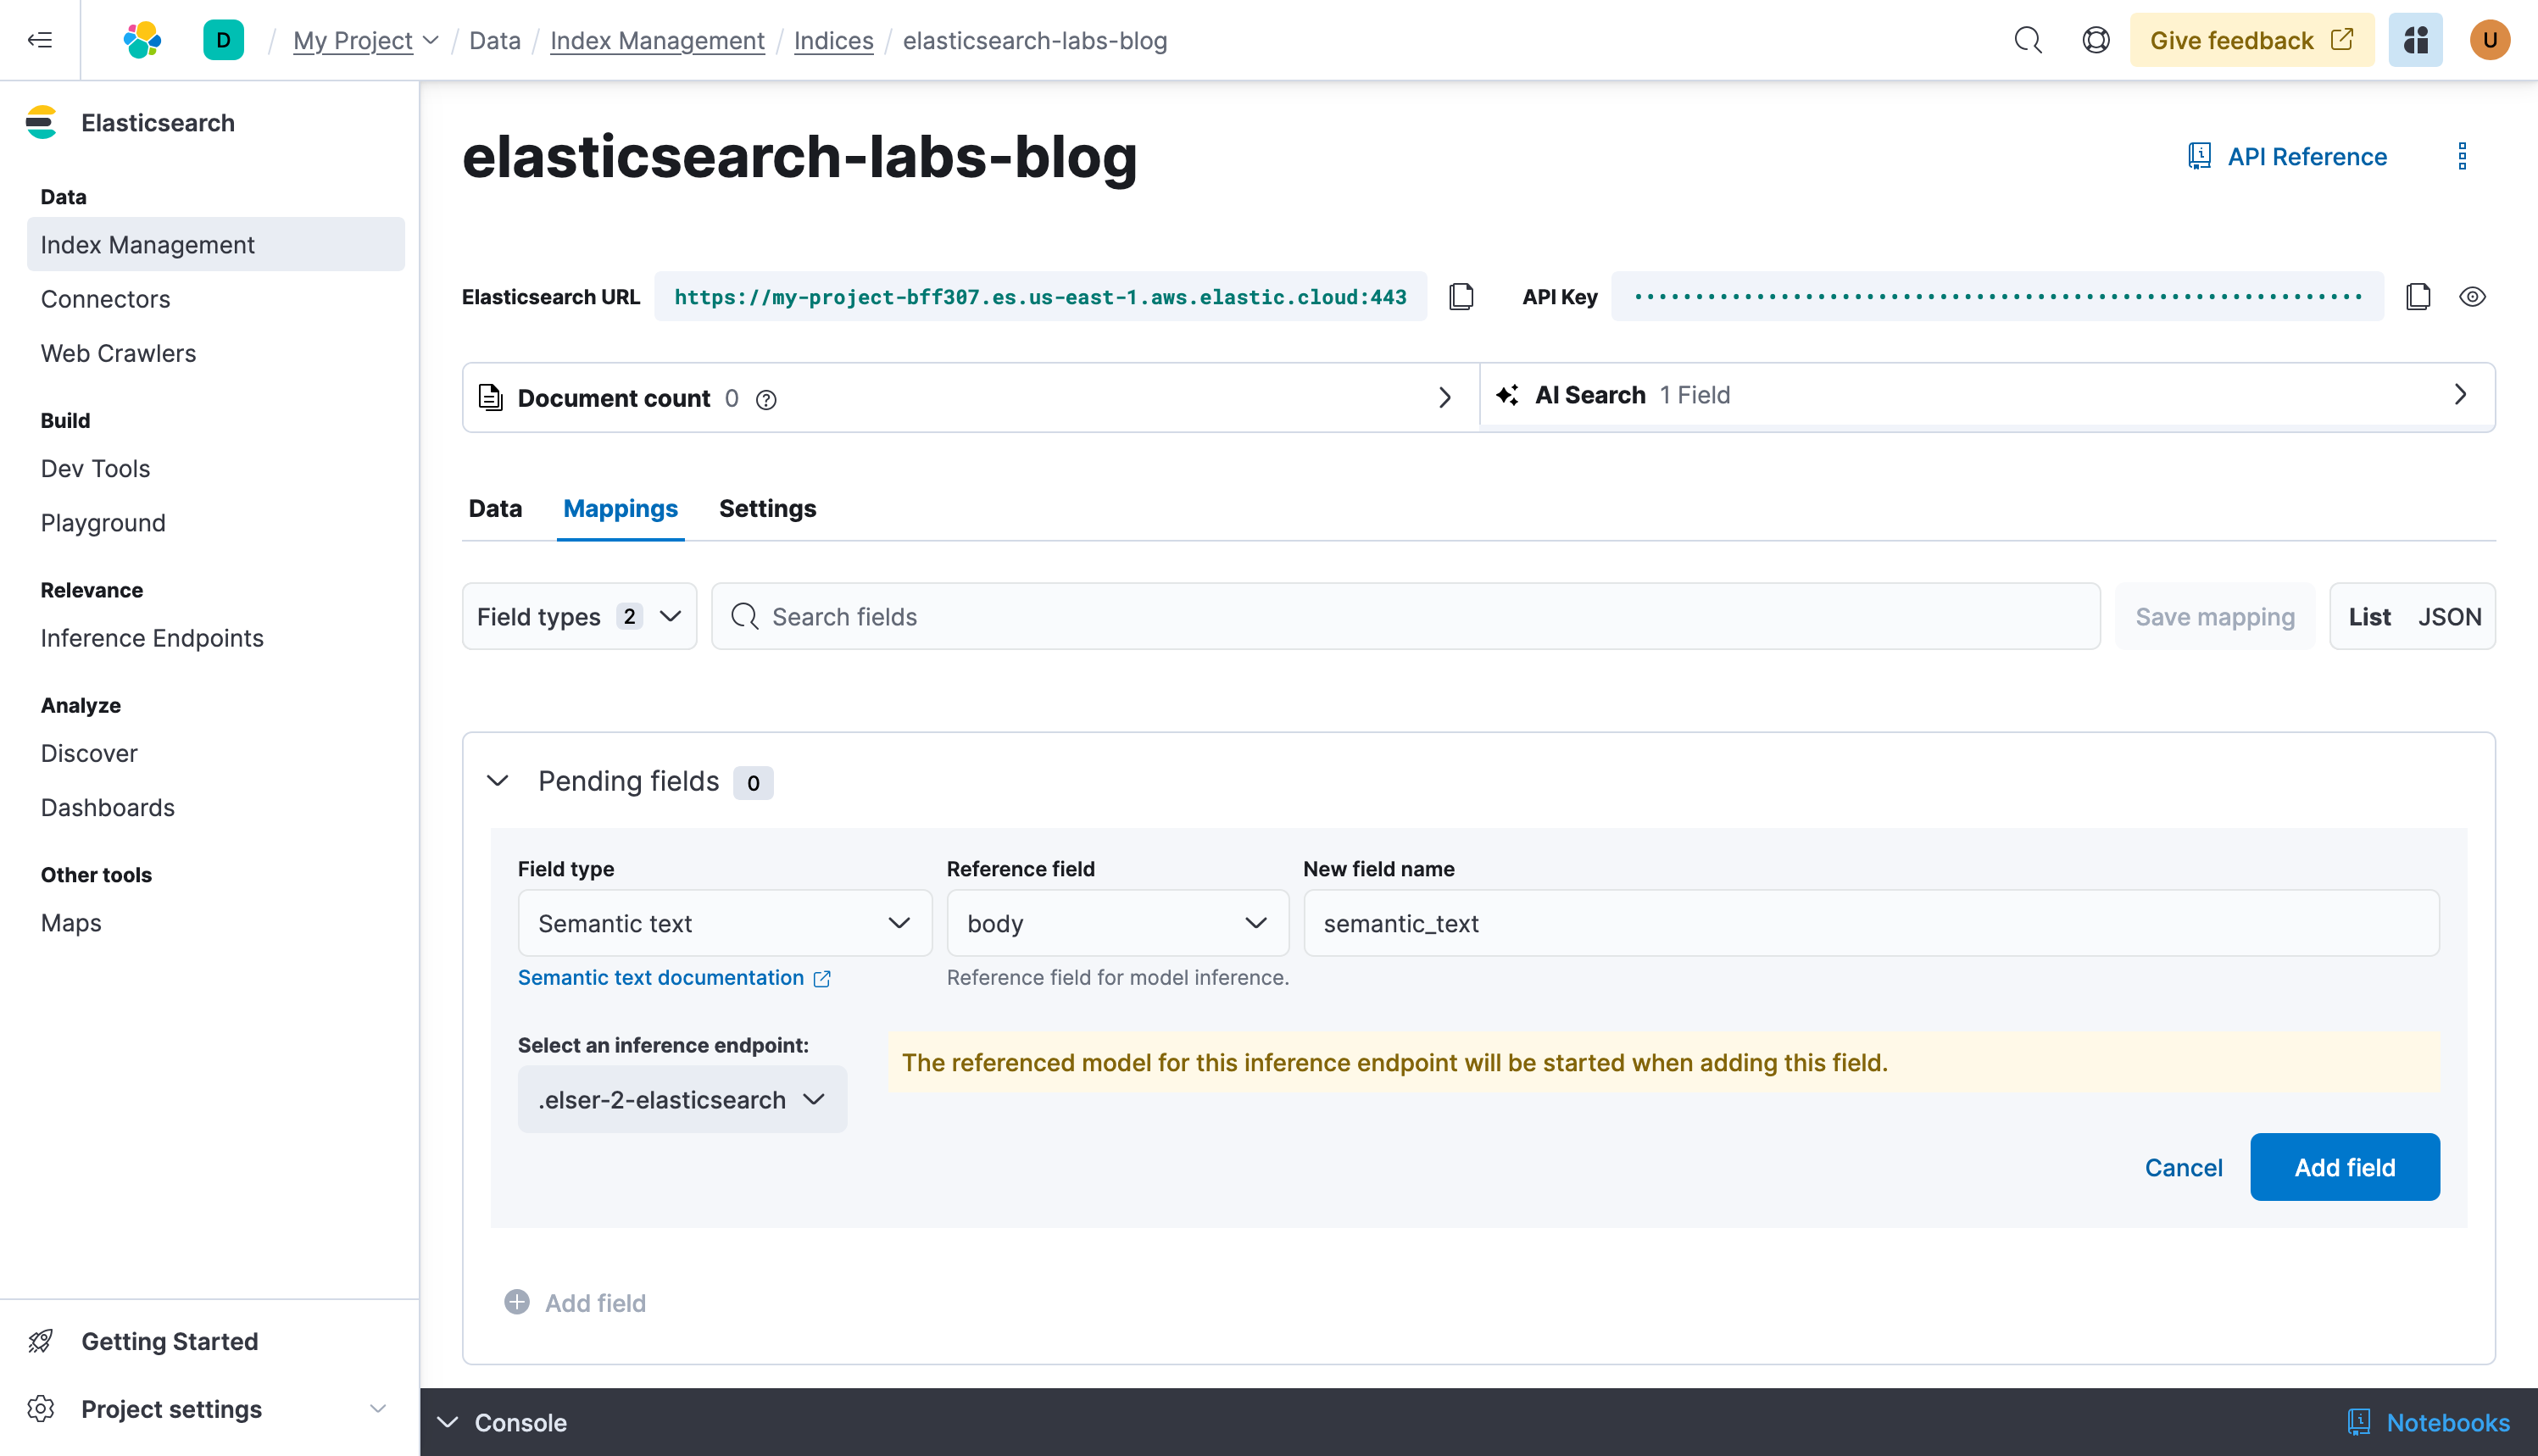Open the Field type Semantic text dropdown
This screenshot has height=1456, width=2538.
pos(723,922)
